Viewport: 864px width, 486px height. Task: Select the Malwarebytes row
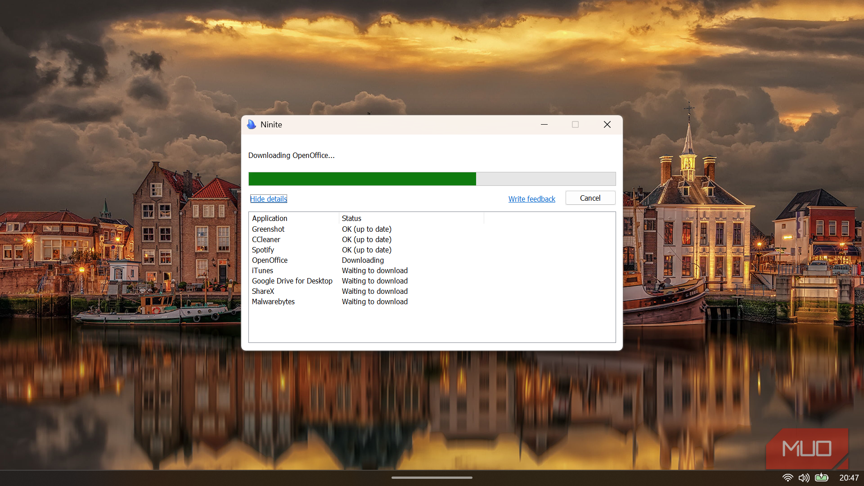pos(367,301)
